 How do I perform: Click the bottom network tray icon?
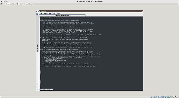(37, 90)
